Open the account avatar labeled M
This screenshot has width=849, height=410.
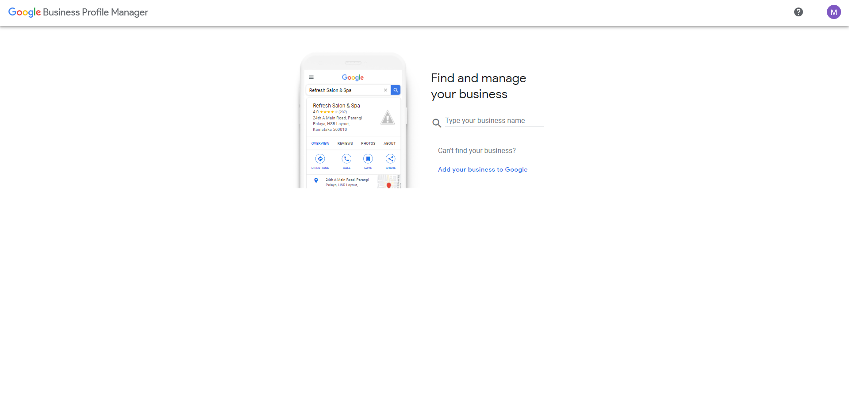pyautogui.click(x=834, y=12)
